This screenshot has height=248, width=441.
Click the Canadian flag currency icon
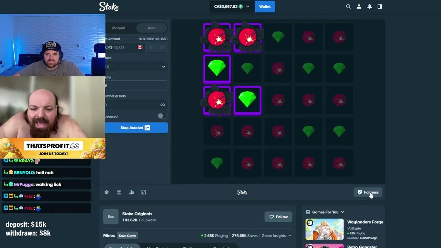[x=140, y=47]
